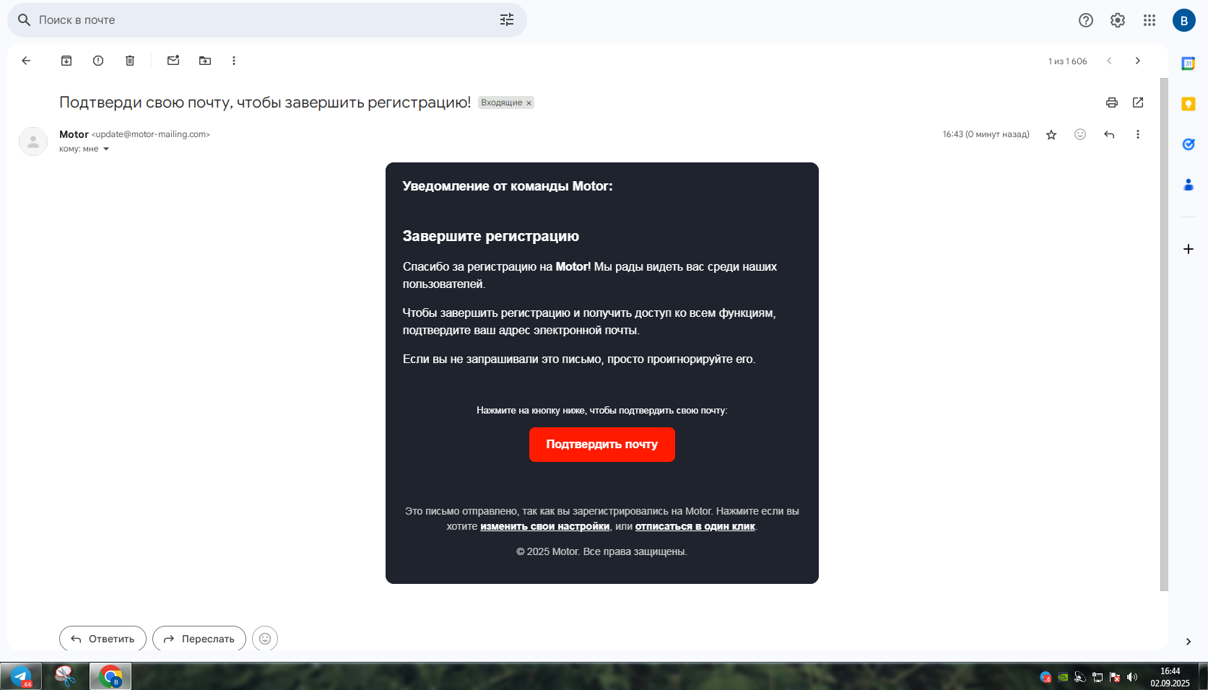Add an emoji reaction beside the star

(1080, 134)
